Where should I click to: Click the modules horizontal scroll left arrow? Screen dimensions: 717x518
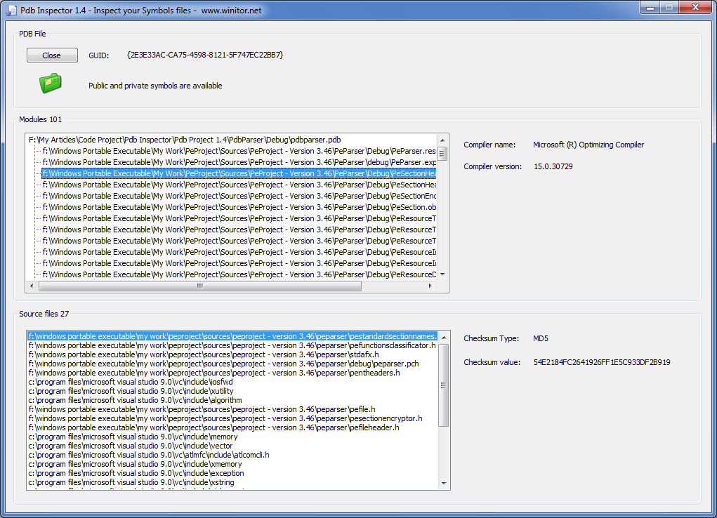32,286
